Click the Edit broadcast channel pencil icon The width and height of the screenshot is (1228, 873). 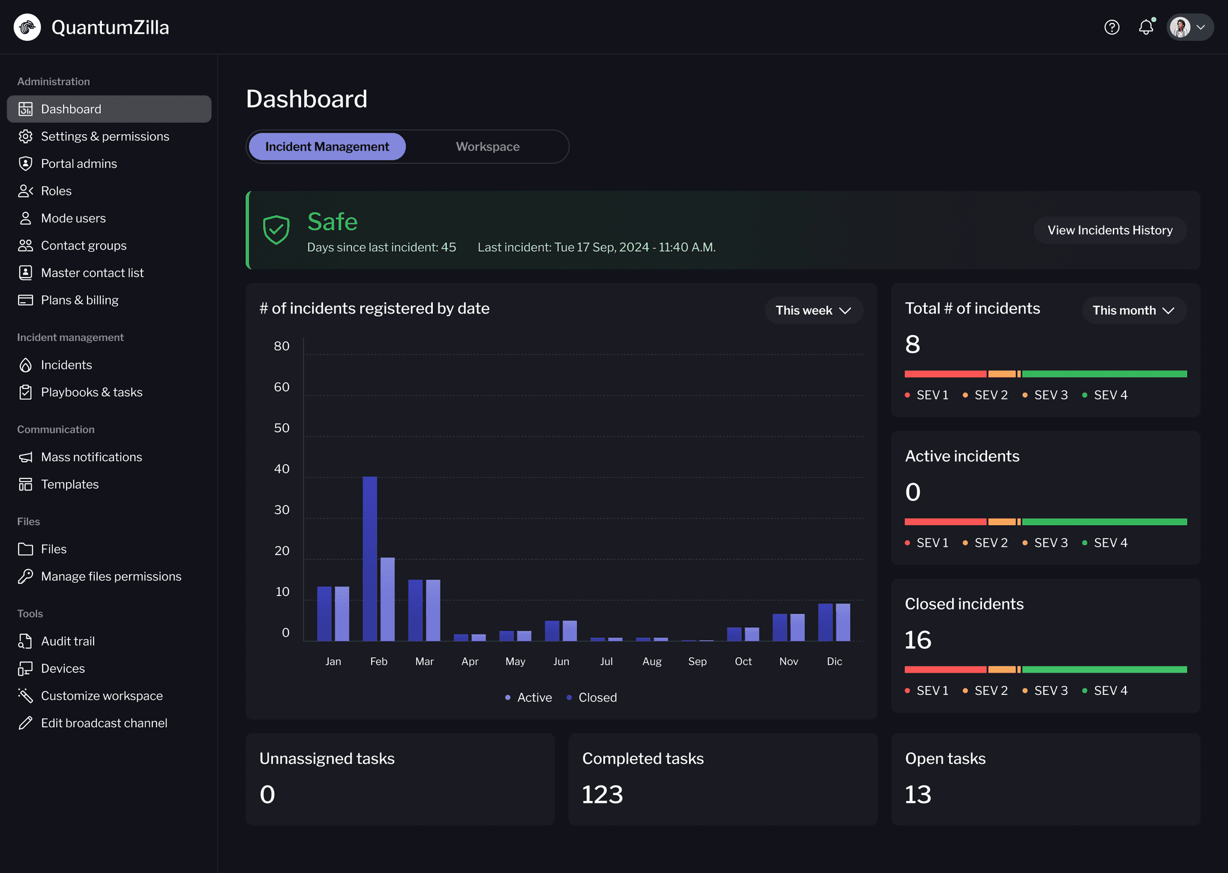[25, 723]
